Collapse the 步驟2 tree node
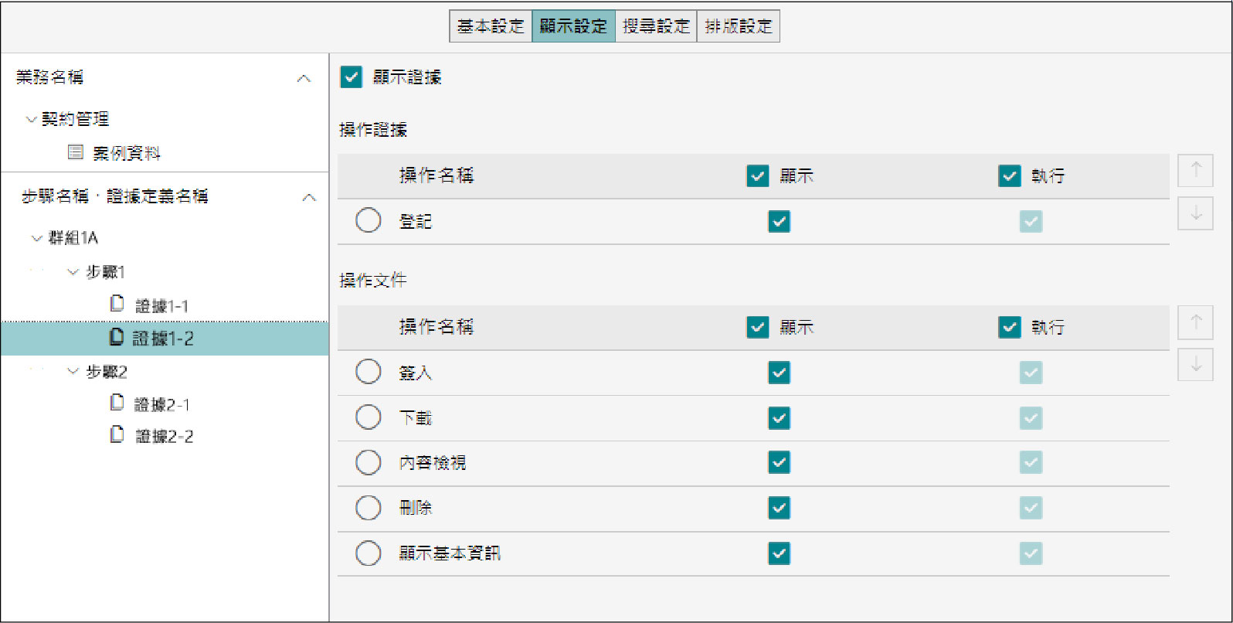This screenshot has width=1233, height=623. (73, 372)
